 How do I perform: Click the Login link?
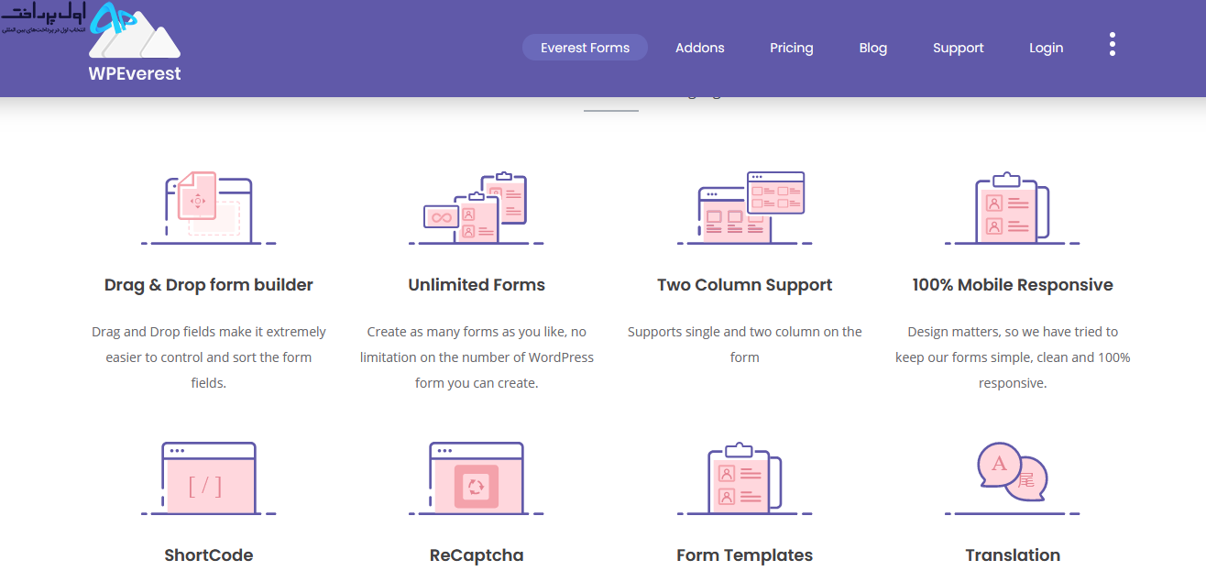pos(1047,48)
